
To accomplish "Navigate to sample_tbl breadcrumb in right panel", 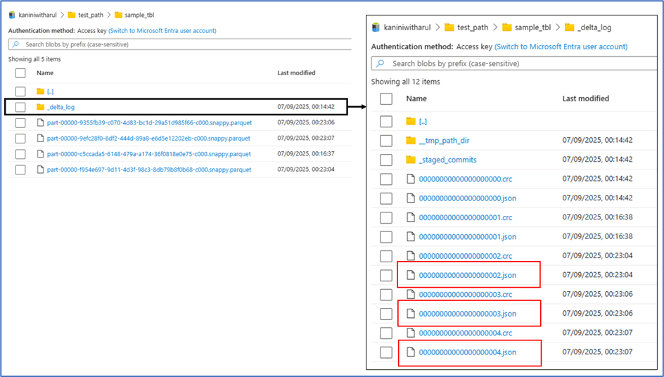I will point(532,27).
